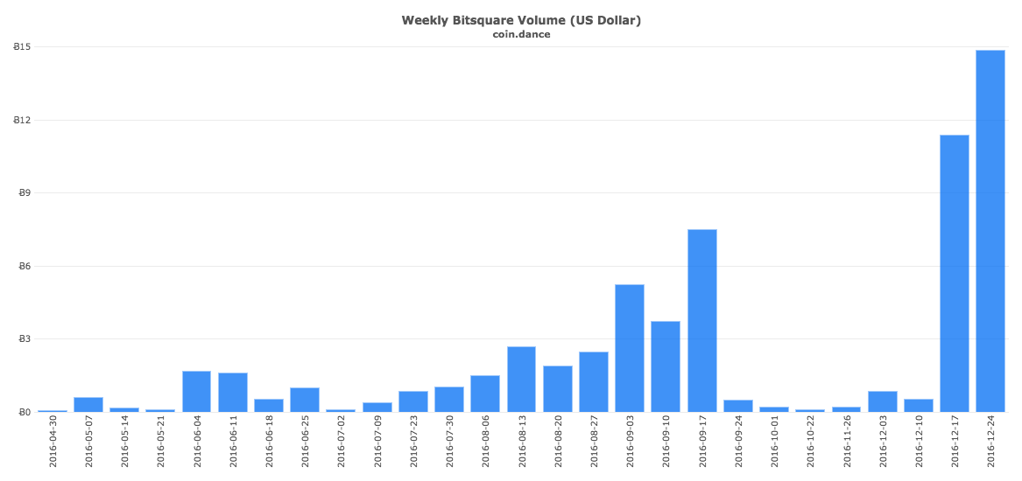Click the Ƀ6 y-axis label

[x=24, y=266]
